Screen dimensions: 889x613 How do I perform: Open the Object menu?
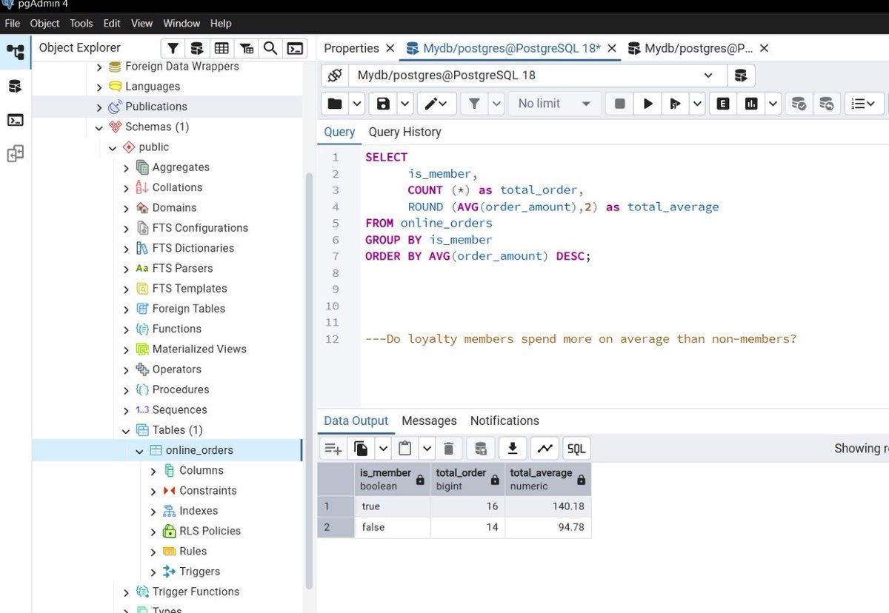click(44, 23)
